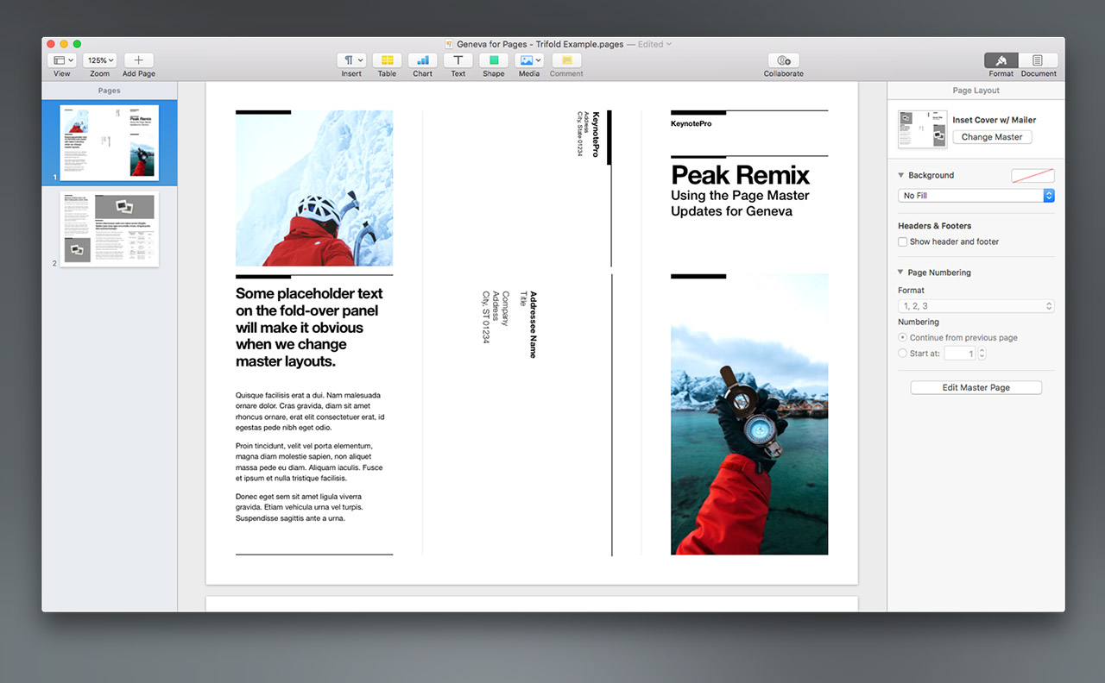The width and height of the screenshot is (1105, 683).
Task: Select page 2 thumbnail in sidebar
Action: tap(109, 229)
